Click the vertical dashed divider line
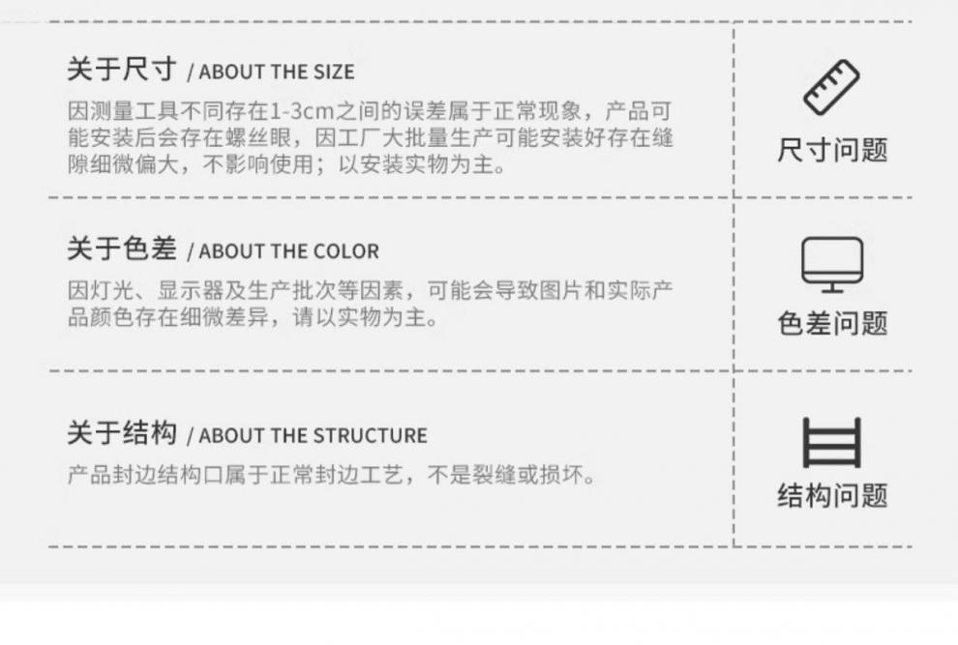 point(733,290)
